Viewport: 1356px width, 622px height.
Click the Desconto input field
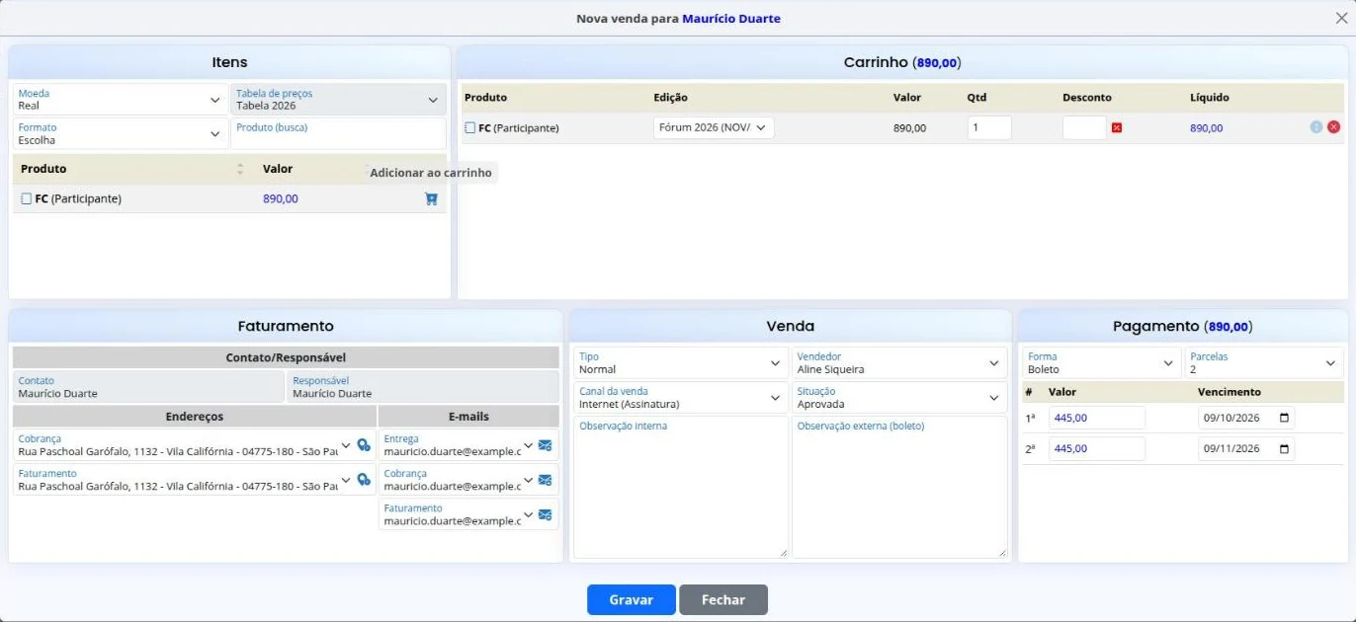pyautogui.click(x=1084, y=127)
